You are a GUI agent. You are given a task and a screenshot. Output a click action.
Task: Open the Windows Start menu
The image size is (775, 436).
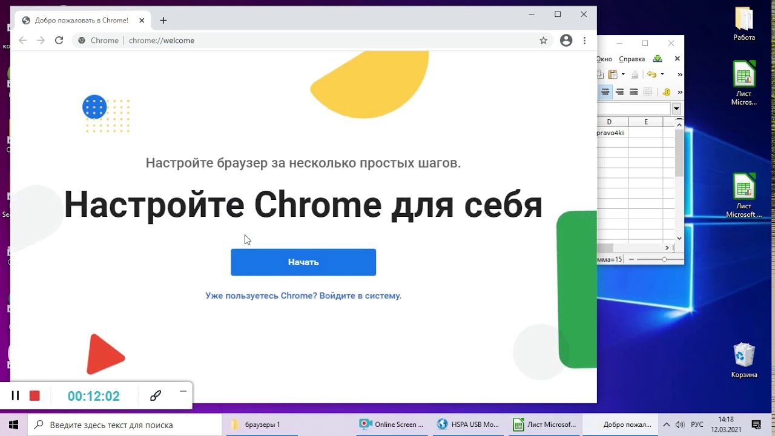point(14,424)
